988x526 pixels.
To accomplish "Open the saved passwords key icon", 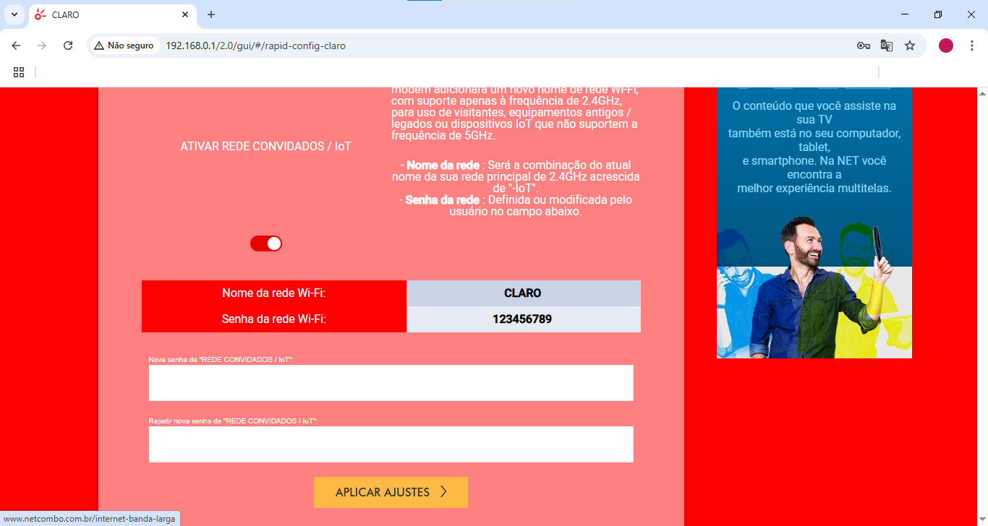I will tap(863, 46).
